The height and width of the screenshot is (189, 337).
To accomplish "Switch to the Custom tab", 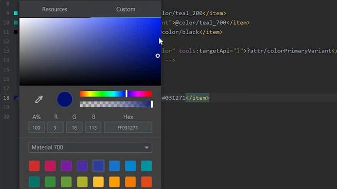I will [x=126, y=9].
